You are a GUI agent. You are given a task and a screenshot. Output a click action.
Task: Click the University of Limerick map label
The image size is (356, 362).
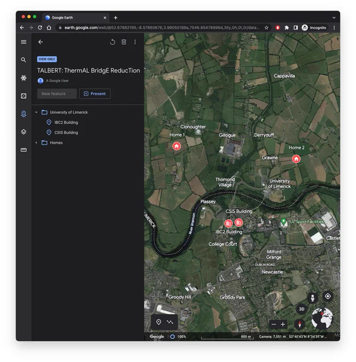[279, 184]
